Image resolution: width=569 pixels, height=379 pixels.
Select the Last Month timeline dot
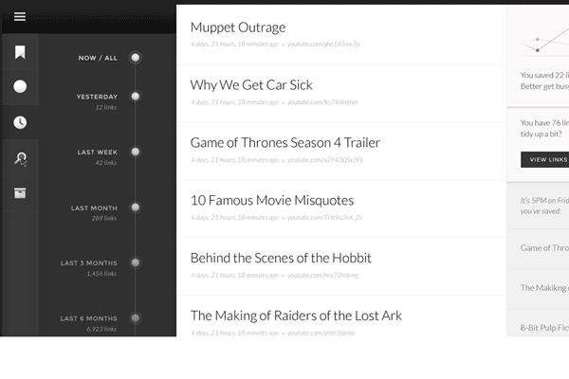(136, 207)
